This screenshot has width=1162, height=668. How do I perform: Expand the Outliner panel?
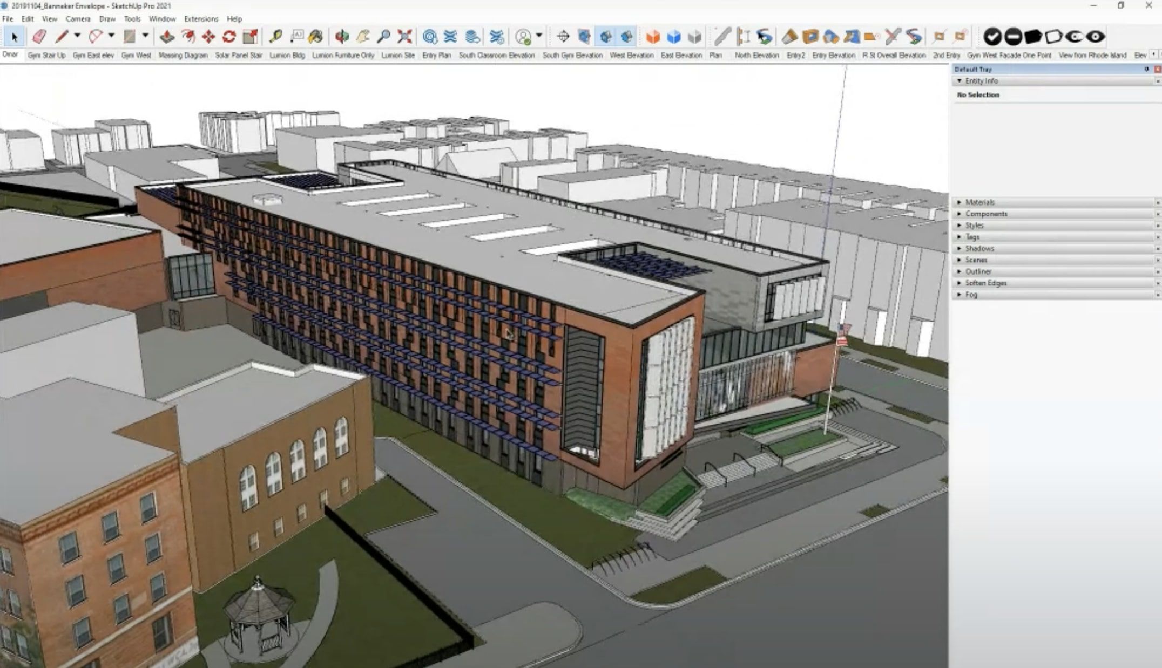tap(960, 271)
